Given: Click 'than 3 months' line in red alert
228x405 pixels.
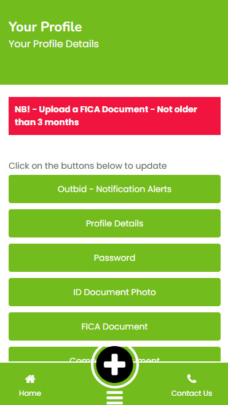Looking at the screenshot, I should (x=47, y=122).
